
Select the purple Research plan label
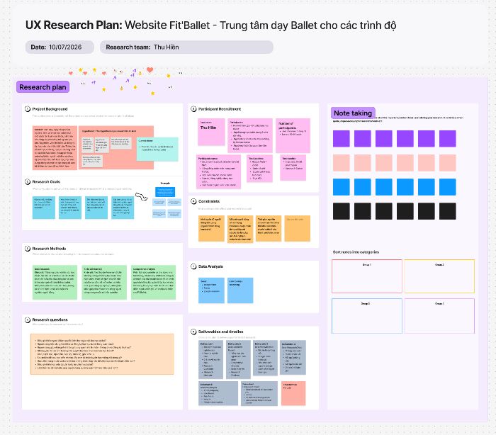43,87
